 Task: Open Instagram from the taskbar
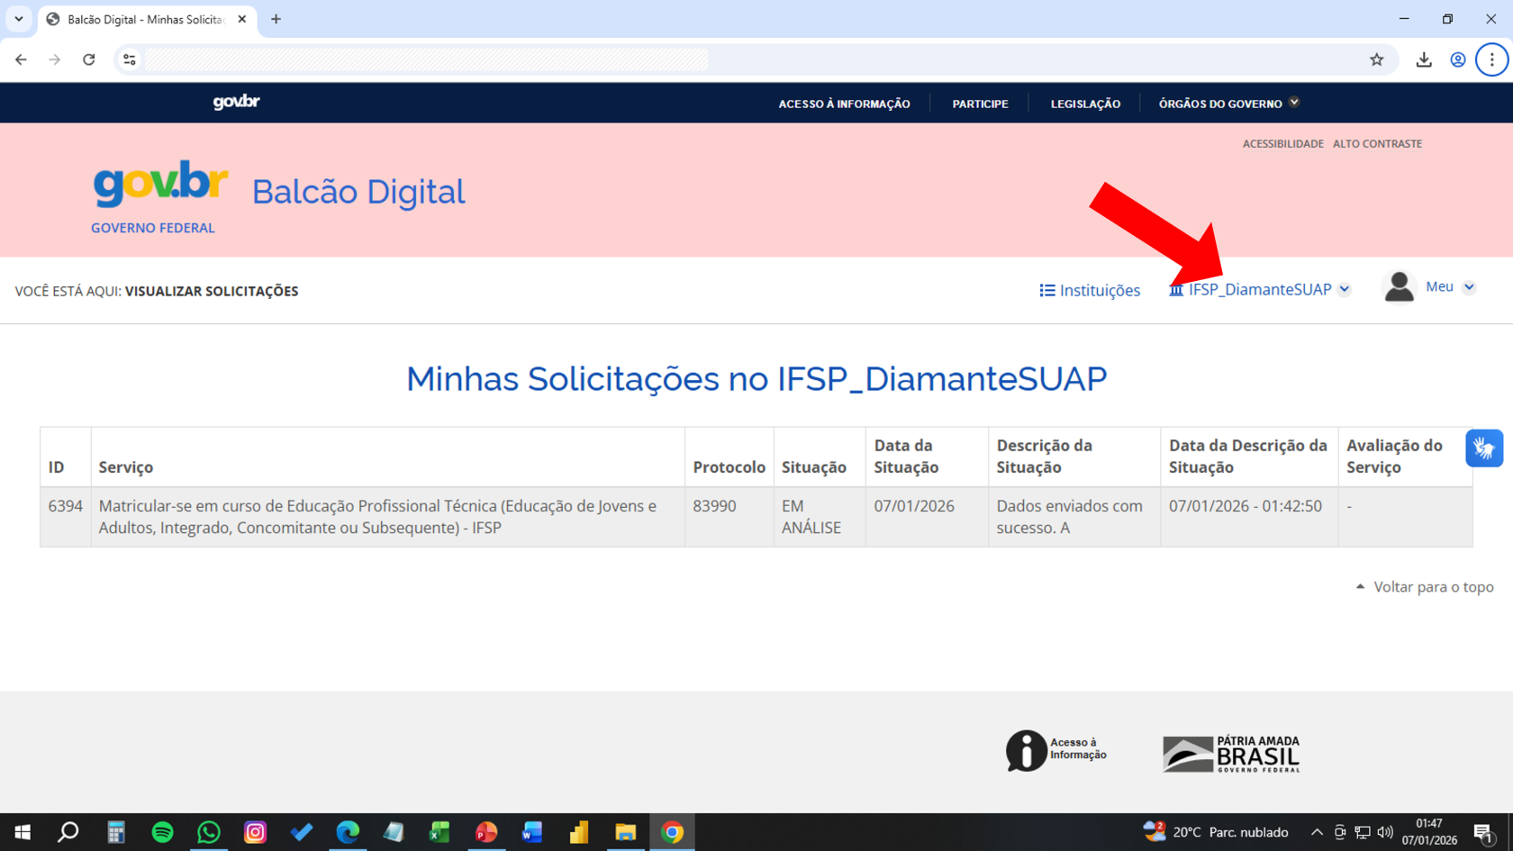pos(255,832)
